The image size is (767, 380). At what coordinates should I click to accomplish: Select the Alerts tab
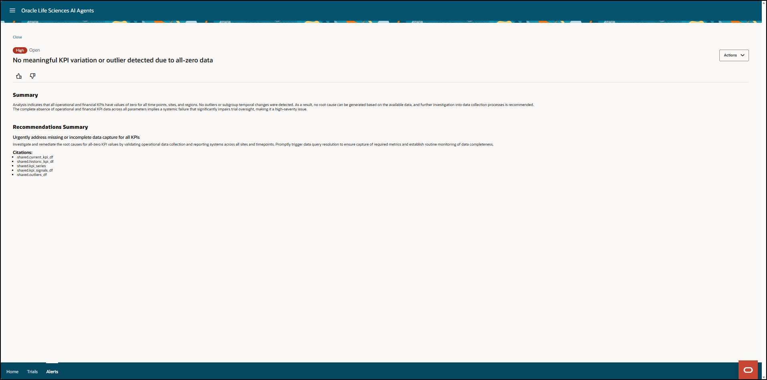pyautogui.click(x=52, y=372)
